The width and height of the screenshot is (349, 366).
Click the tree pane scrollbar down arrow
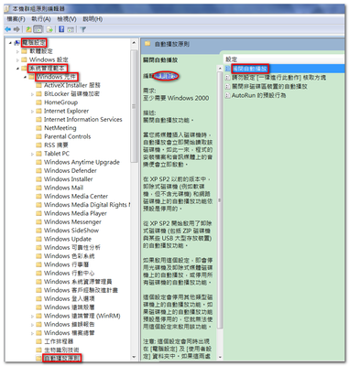[134, 357]
